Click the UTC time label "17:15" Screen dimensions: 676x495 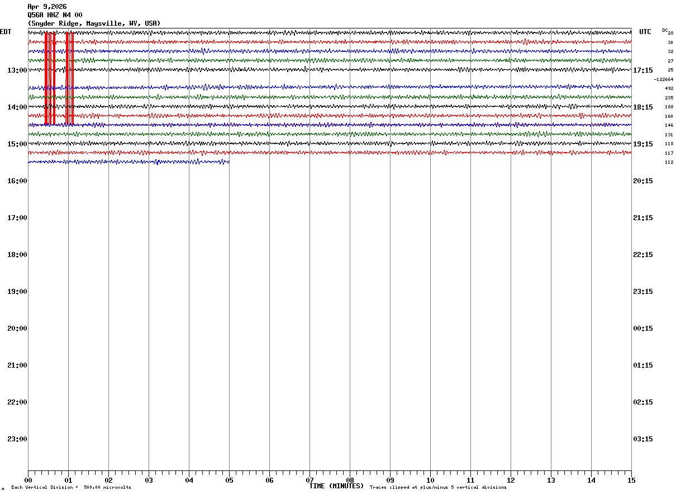pos(643,70)
